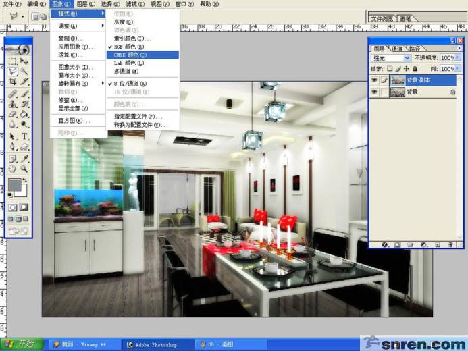Select the Dodge tool
Screen dimensions: 468x351
24,124
